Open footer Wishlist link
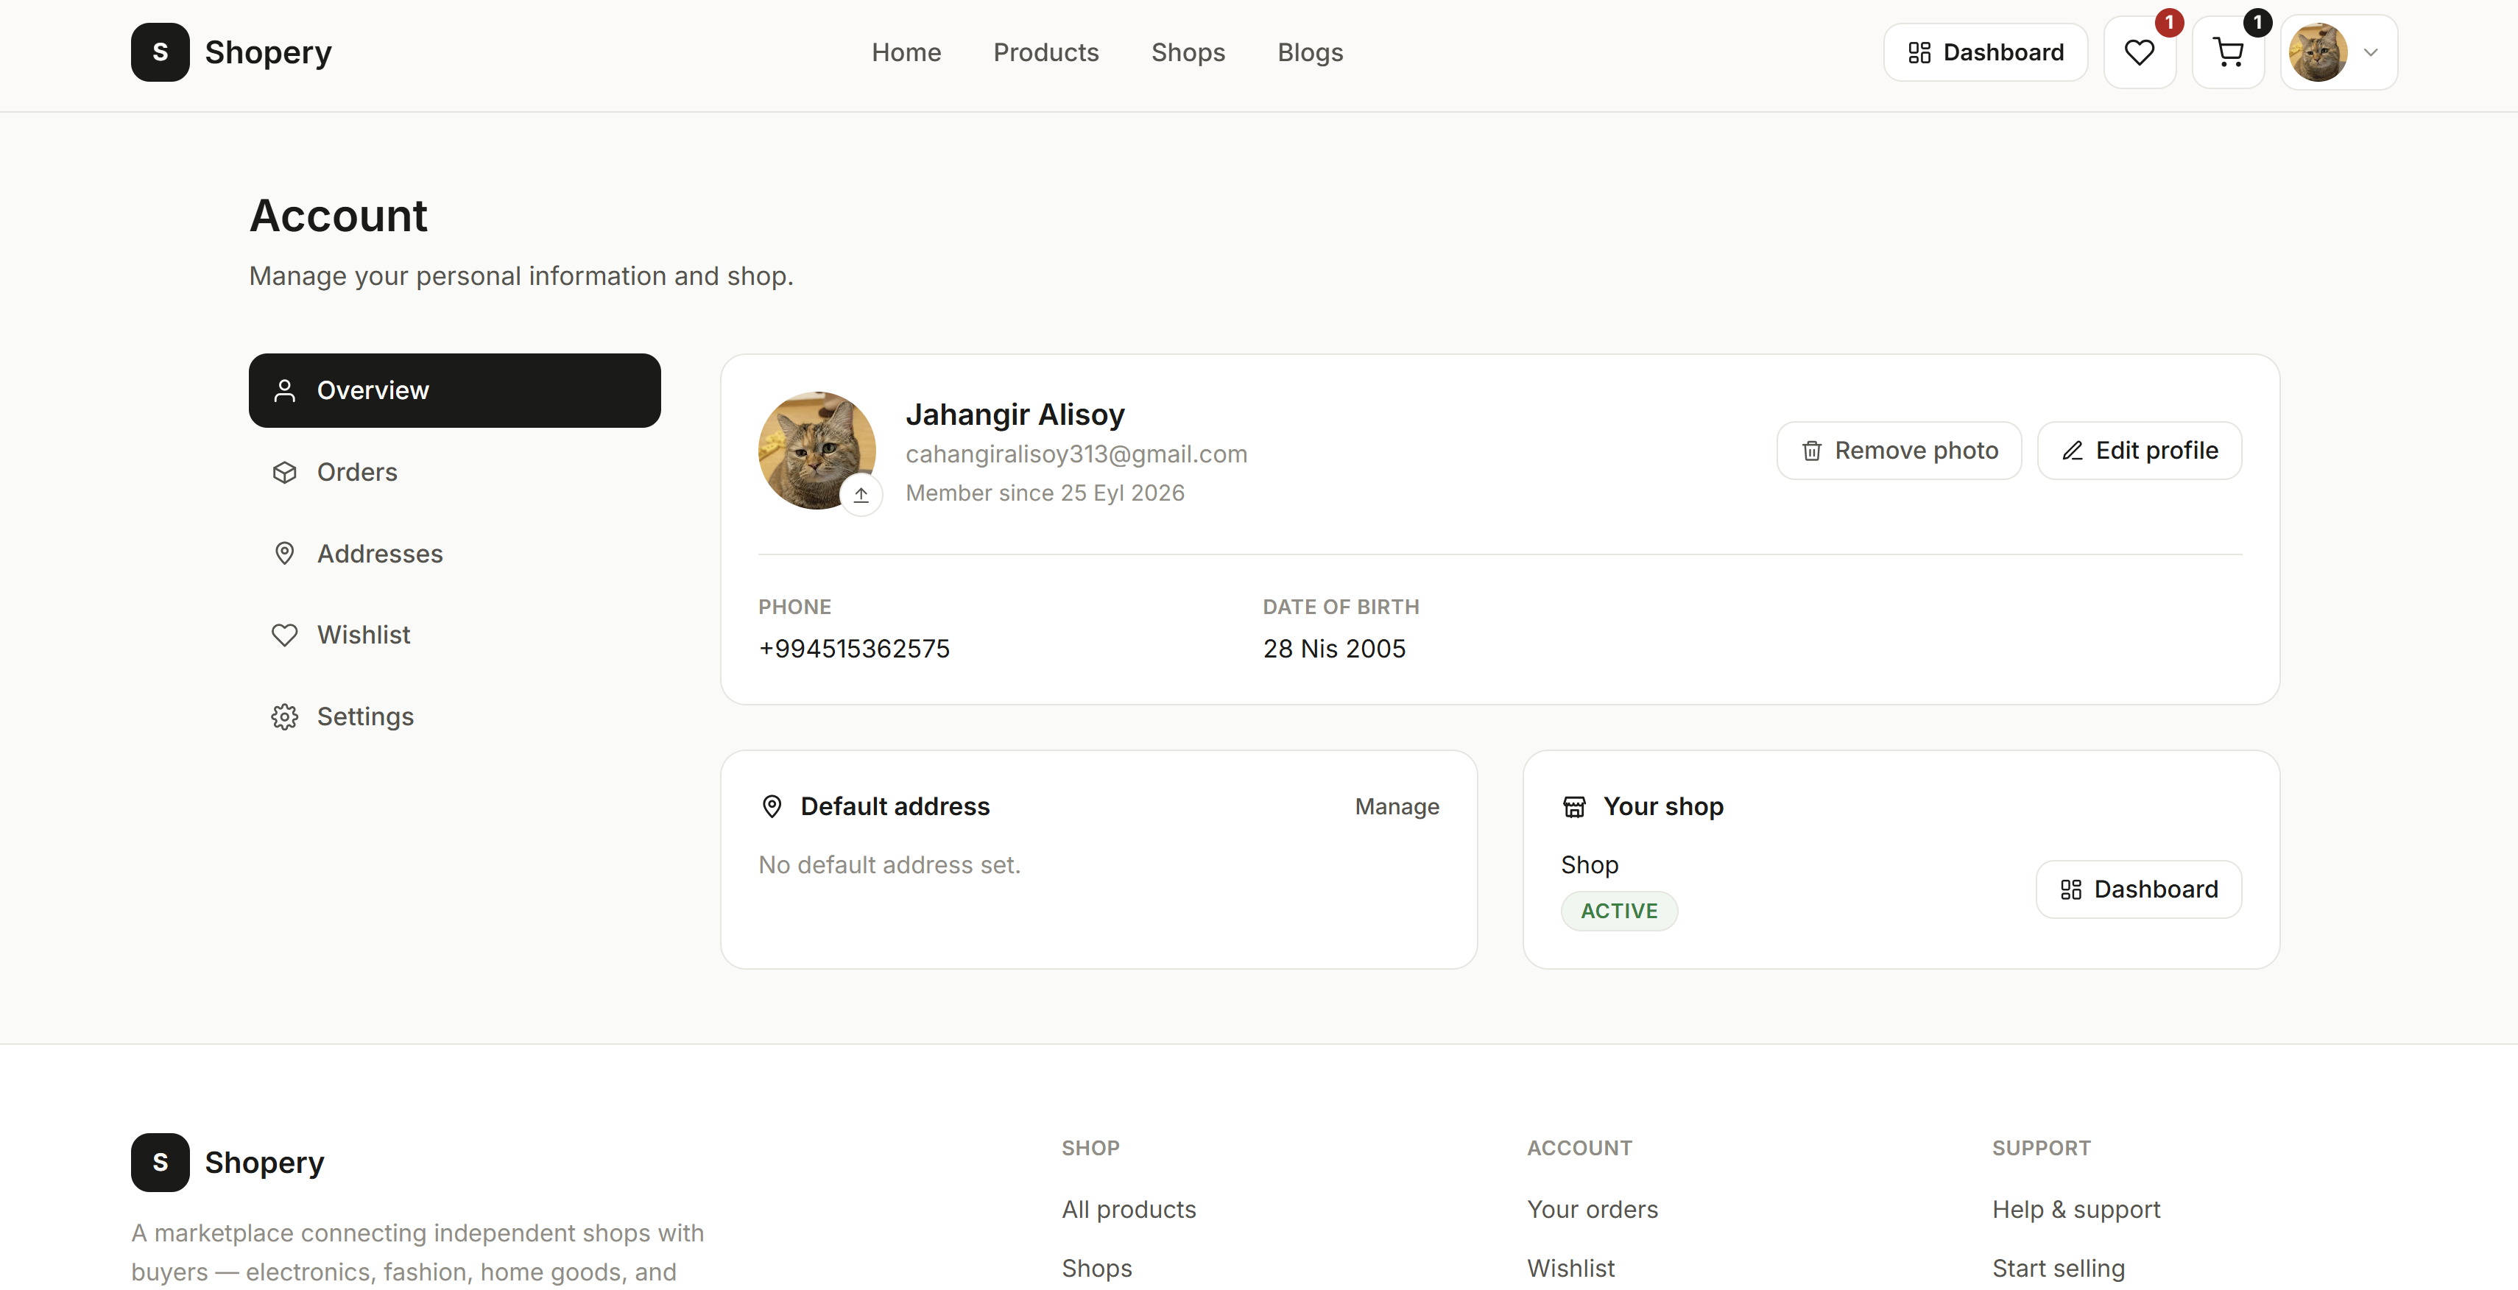Viewport: 2518px width, 1290px height. click(1571, 1269)
